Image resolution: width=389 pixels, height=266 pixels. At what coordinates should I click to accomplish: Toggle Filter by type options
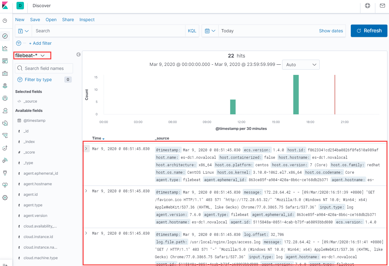coord(38,80)
